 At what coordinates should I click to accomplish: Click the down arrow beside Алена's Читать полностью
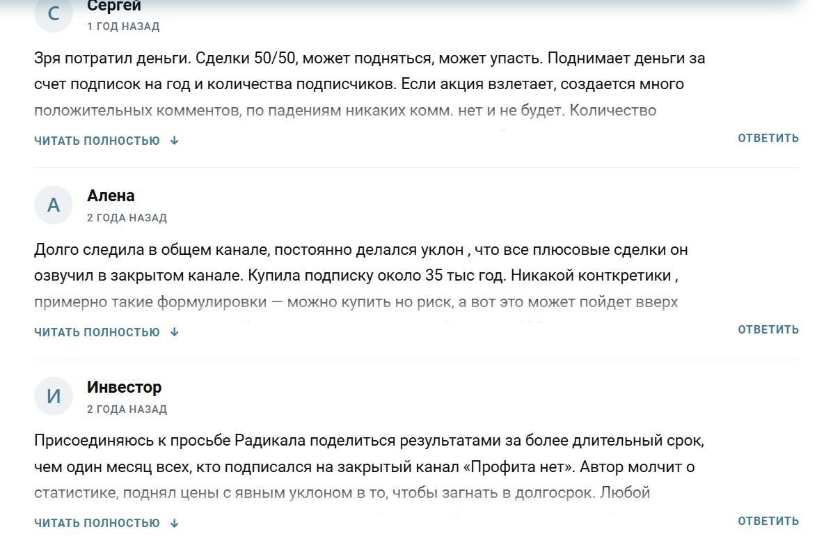(x=173, y=331)
